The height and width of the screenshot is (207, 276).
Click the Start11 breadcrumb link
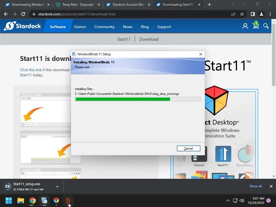tap(124, 39)
